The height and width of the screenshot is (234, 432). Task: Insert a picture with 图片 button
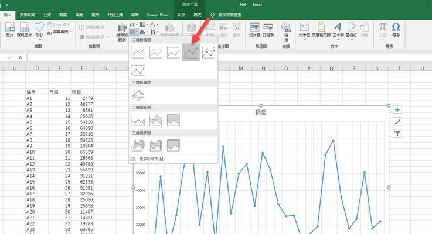tap(9, 30)
